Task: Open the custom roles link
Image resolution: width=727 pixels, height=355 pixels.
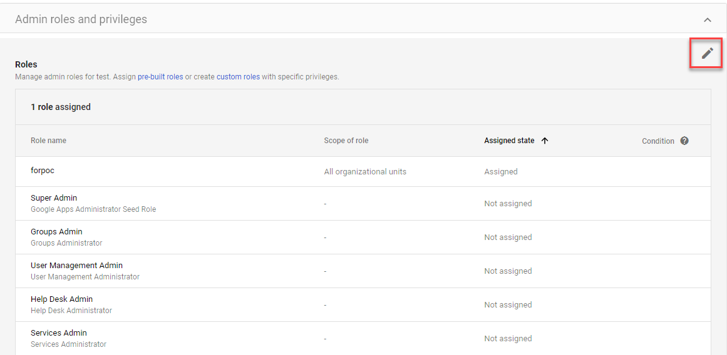Action: pos(238,77)
